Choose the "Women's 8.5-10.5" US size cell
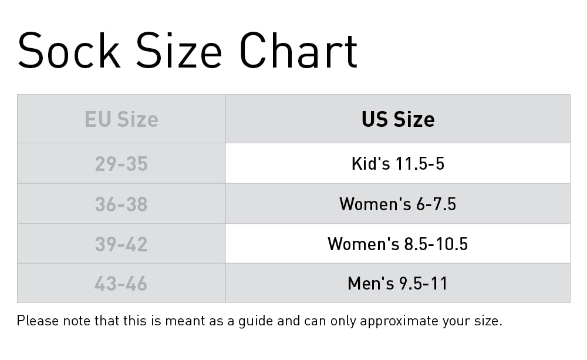This screenshot has height=360, width=587. (398, 244)
